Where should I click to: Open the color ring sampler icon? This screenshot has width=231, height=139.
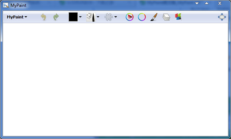click(142, 17)
